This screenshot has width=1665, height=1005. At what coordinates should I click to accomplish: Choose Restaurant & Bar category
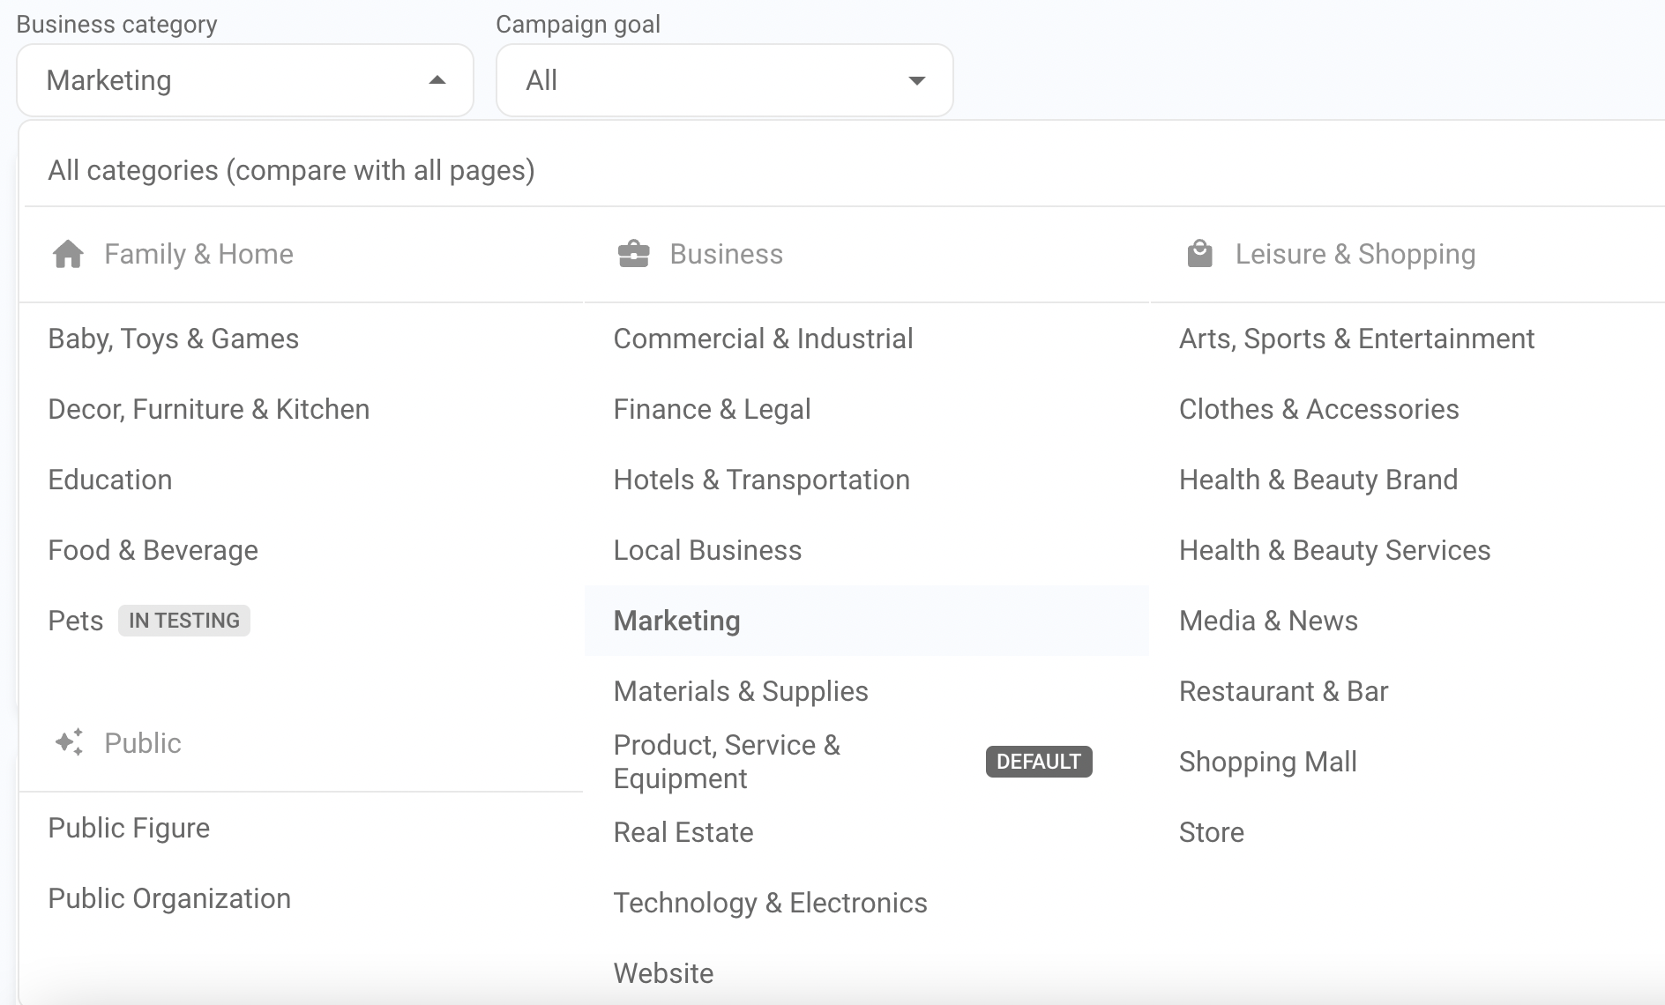pos(1283,691)
